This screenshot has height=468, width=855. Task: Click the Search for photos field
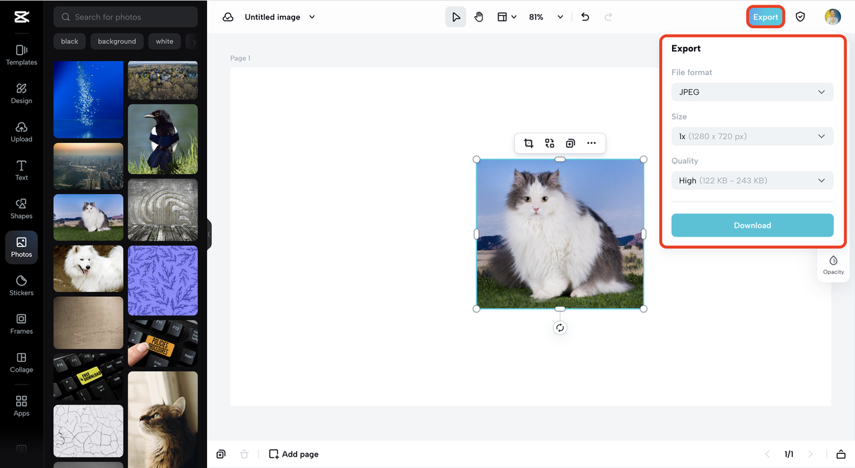126,17
